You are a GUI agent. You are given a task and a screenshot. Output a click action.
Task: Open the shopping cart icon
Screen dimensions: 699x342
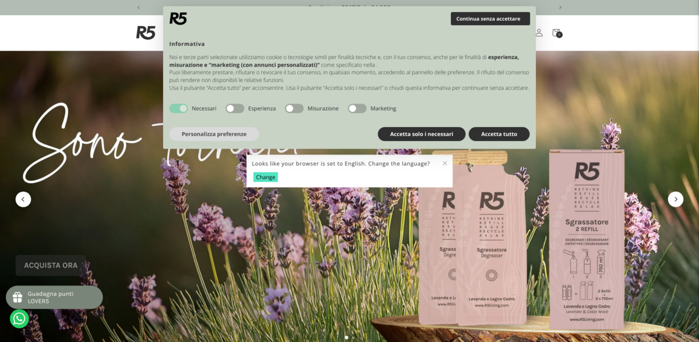click(556, 33)
